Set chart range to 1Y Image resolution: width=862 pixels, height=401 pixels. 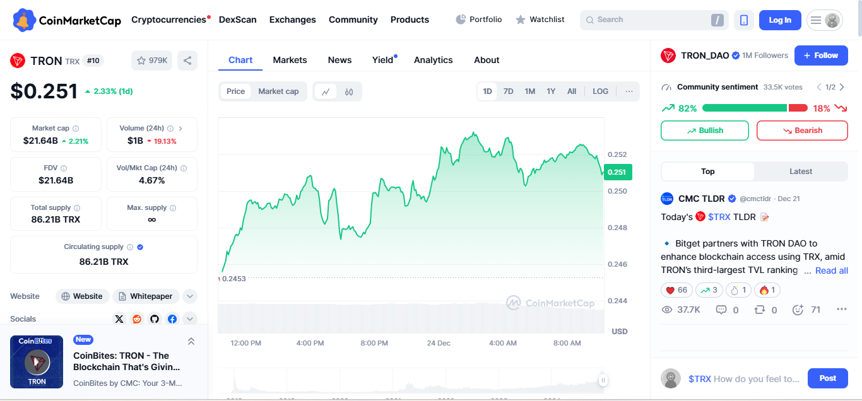point(551,91)
